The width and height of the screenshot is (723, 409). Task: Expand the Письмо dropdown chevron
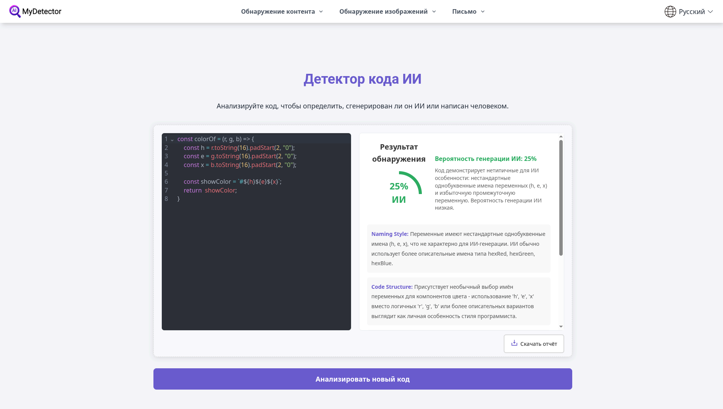[482, 11]
